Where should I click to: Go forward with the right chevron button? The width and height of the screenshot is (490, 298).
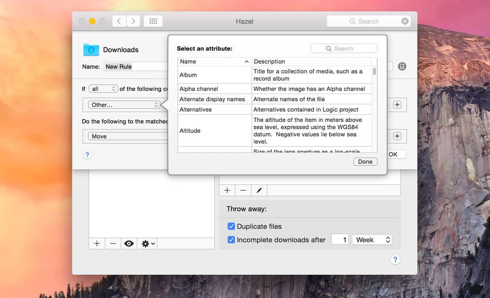point(133,21)
